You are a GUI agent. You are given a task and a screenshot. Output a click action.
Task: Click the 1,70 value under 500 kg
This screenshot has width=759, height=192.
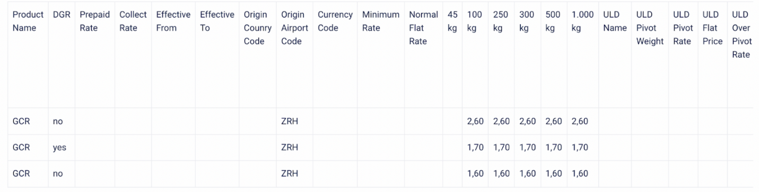554,148
